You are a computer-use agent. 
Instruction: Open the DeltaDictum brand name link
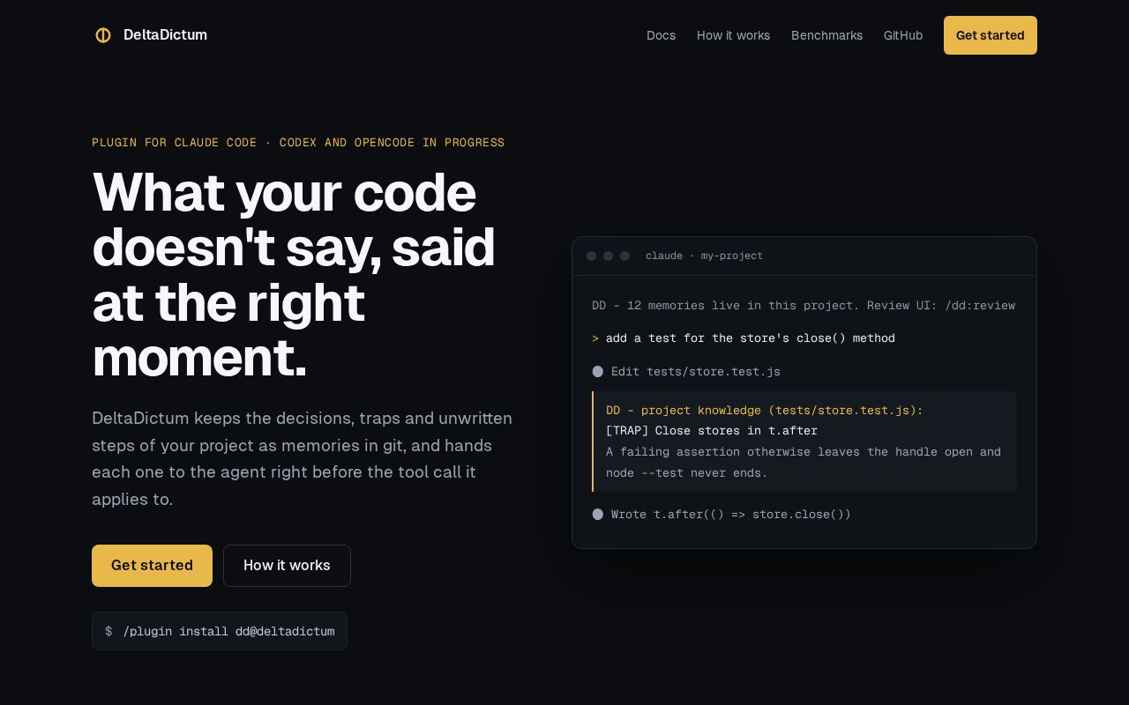[165, 35]
